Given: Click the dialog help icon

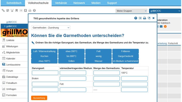Looking at the screenshot, I should coord(136,18).
